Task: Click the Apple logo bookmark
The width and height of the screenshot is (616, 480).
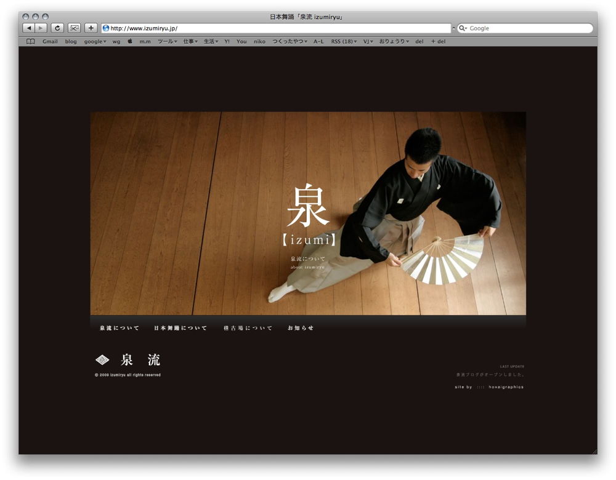Action: pos(130,41)
